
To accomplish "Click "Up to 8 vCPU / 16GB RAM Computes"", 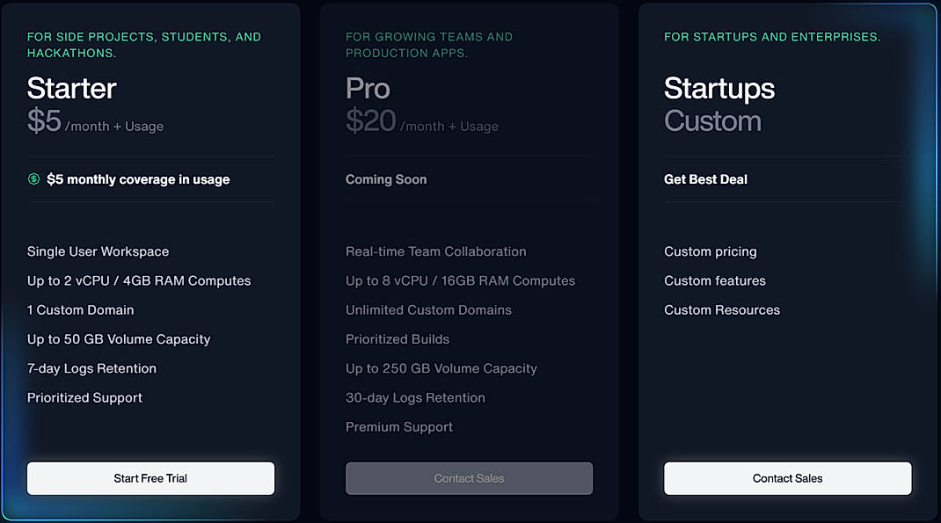I will point(460,280).
